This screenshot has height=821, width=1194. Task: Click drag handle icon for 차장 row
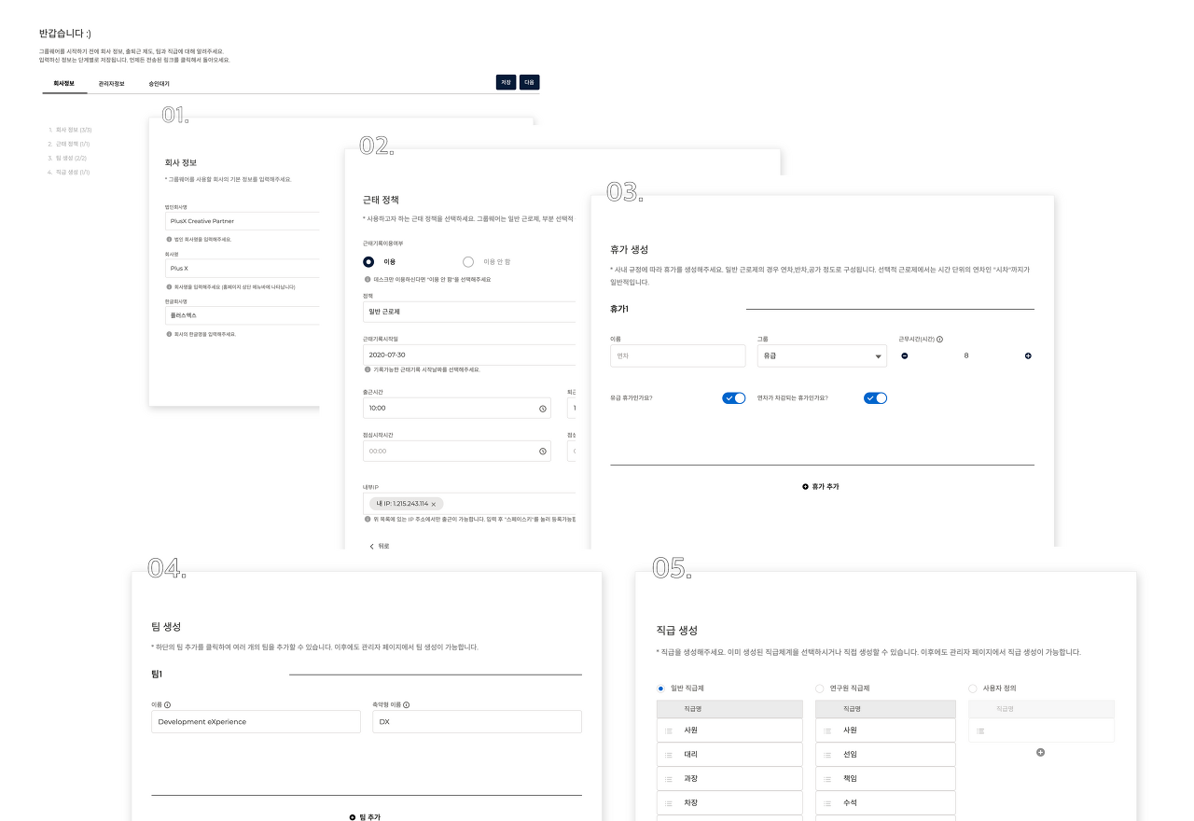point(669,803)
